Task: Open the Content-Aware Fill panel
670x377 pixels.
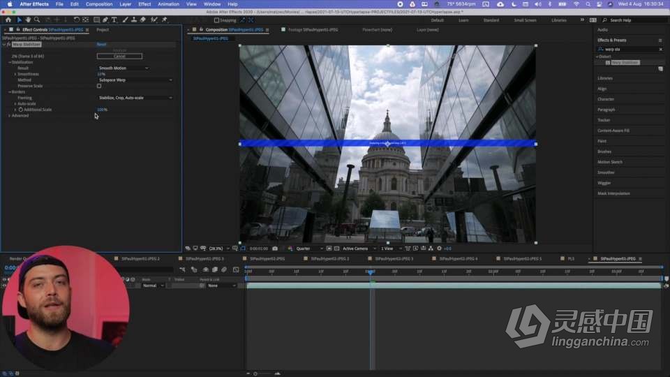Action: point(613,131)
